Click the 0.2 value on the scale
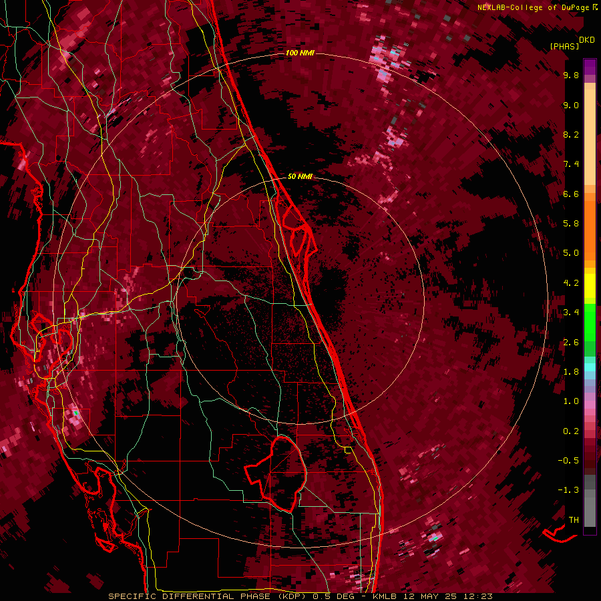The width and height of the screenshot is (601, 601). (x=571, y=431)
